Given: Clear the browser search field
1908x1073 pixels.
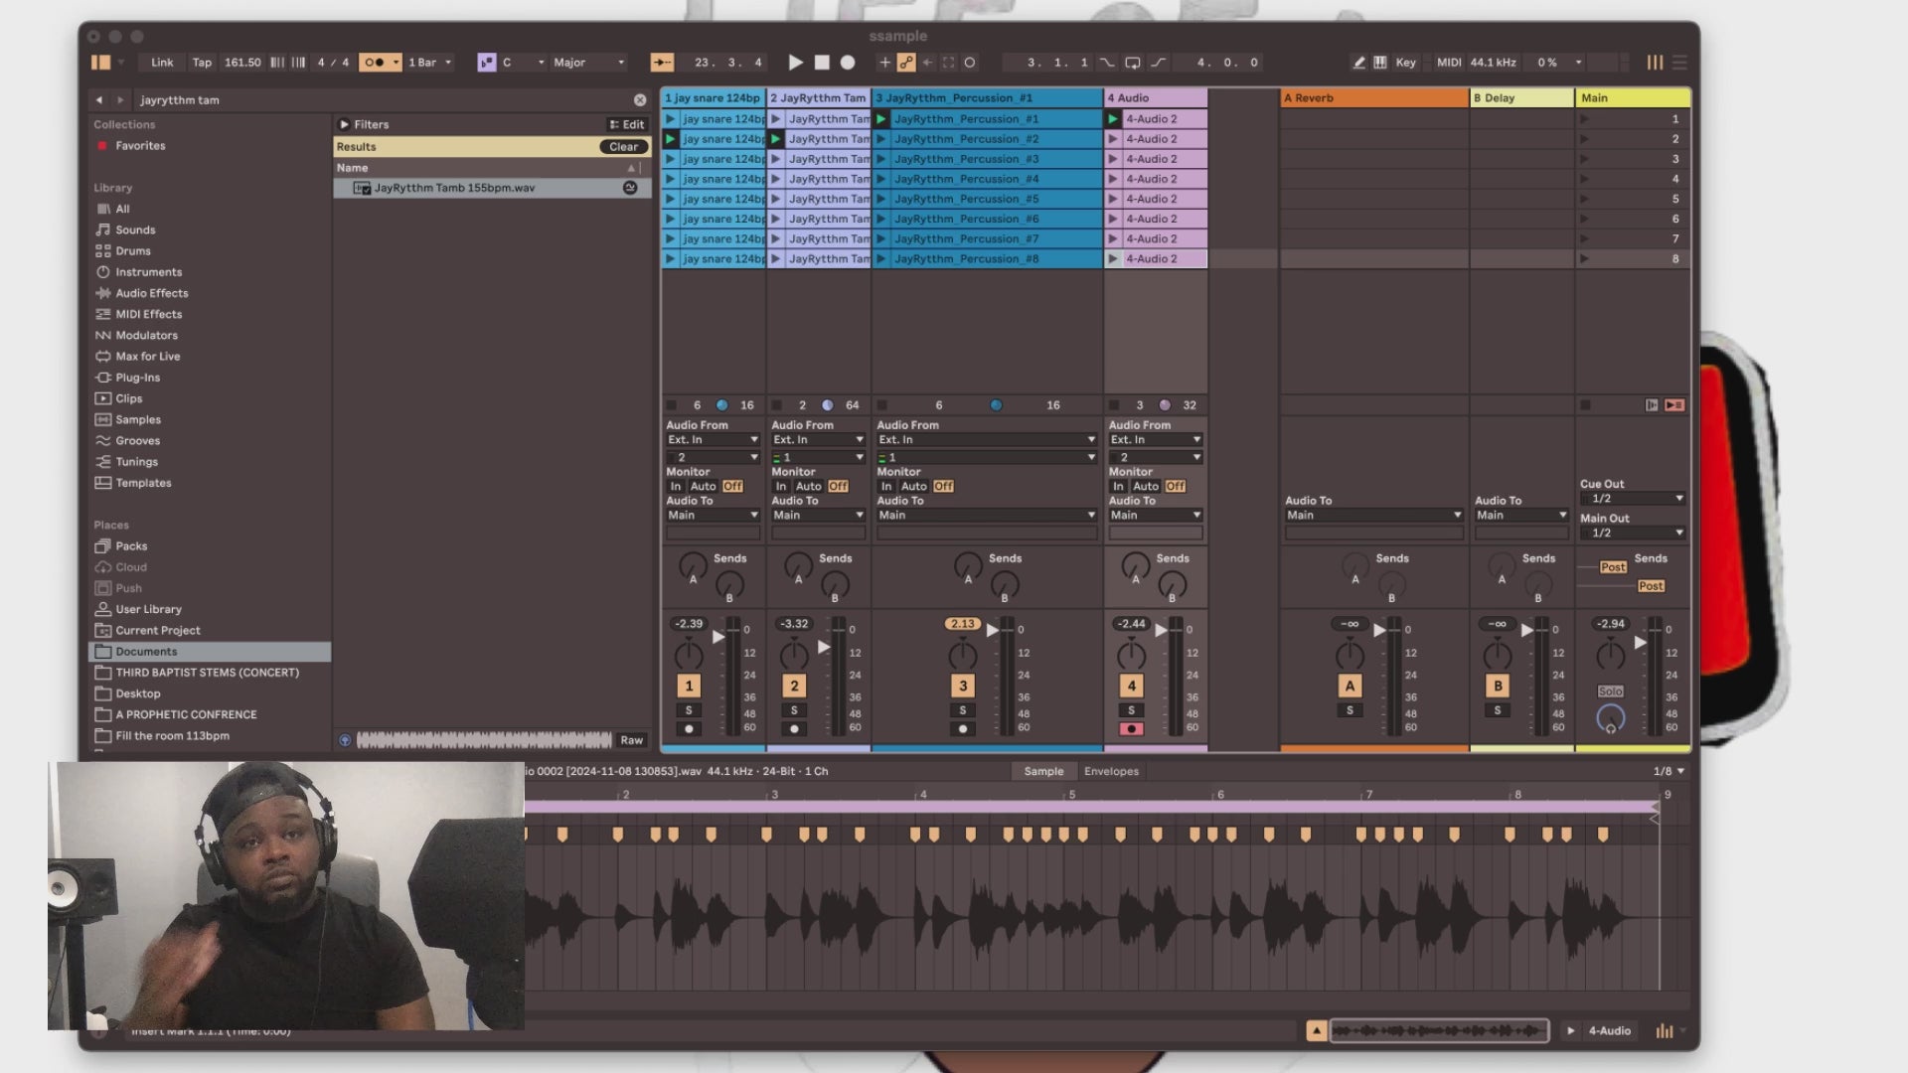Looking at the screenshot, I should tap(640, 100).
